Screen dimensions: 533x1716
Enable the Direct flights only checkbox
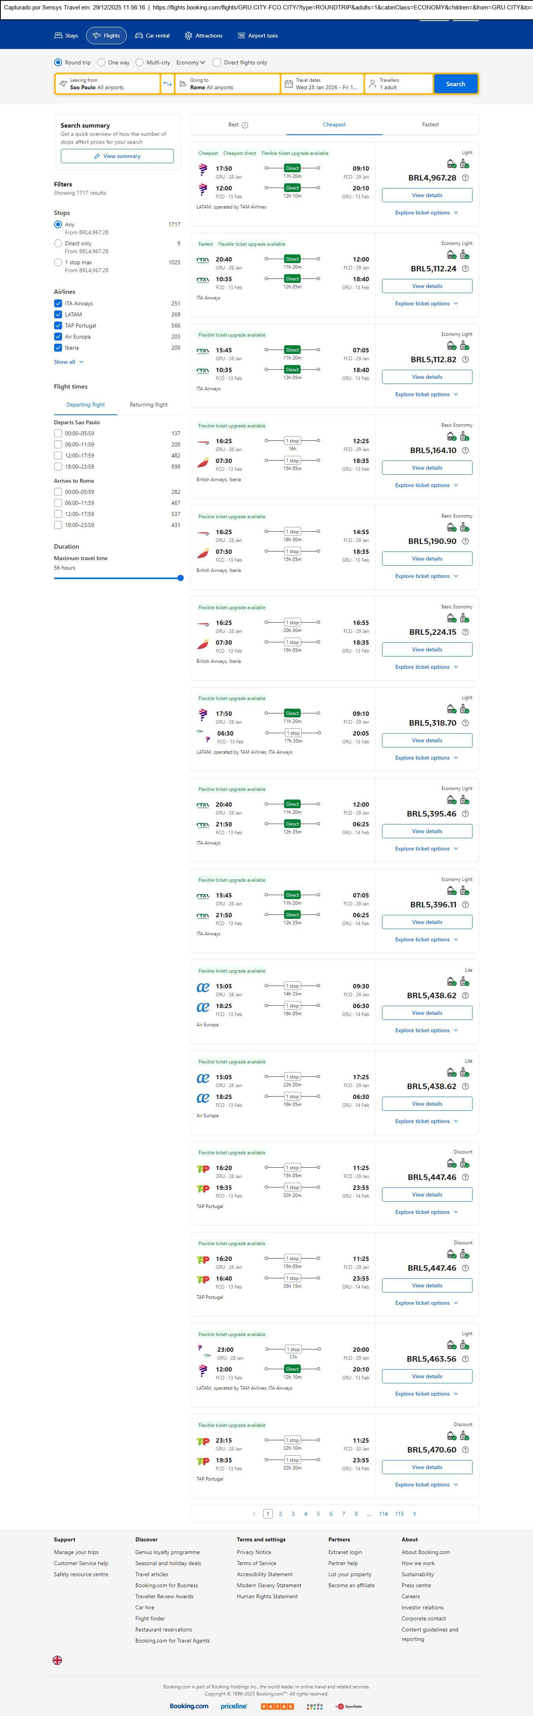click(x=217, y=63)
